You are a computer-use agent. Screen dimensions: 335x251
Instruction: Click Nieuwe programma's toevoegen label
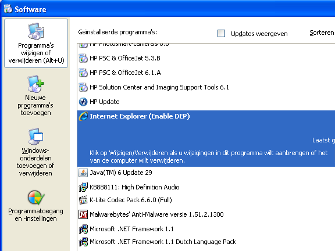pos(35,105)
